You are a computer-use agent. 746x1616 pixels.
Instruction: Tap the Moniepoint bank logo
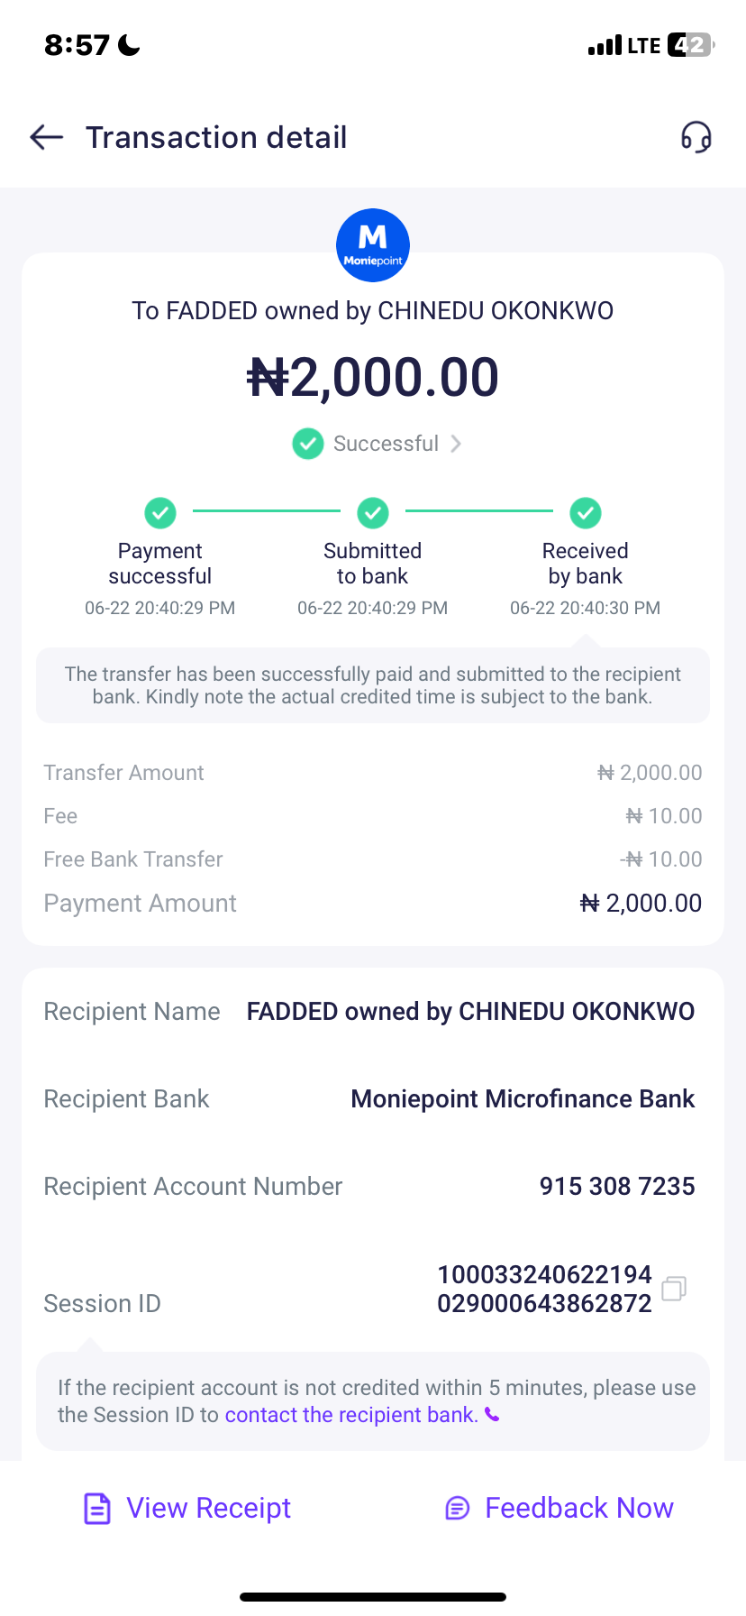point(373,245)
